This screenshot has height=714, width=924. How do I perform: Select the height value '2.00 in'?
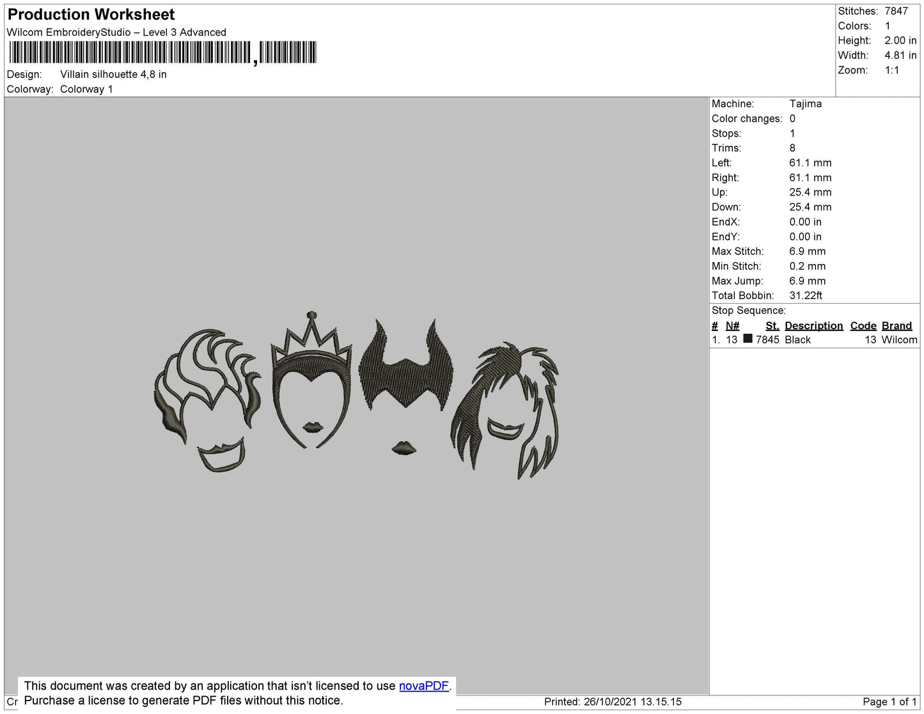tap(900, 40)
